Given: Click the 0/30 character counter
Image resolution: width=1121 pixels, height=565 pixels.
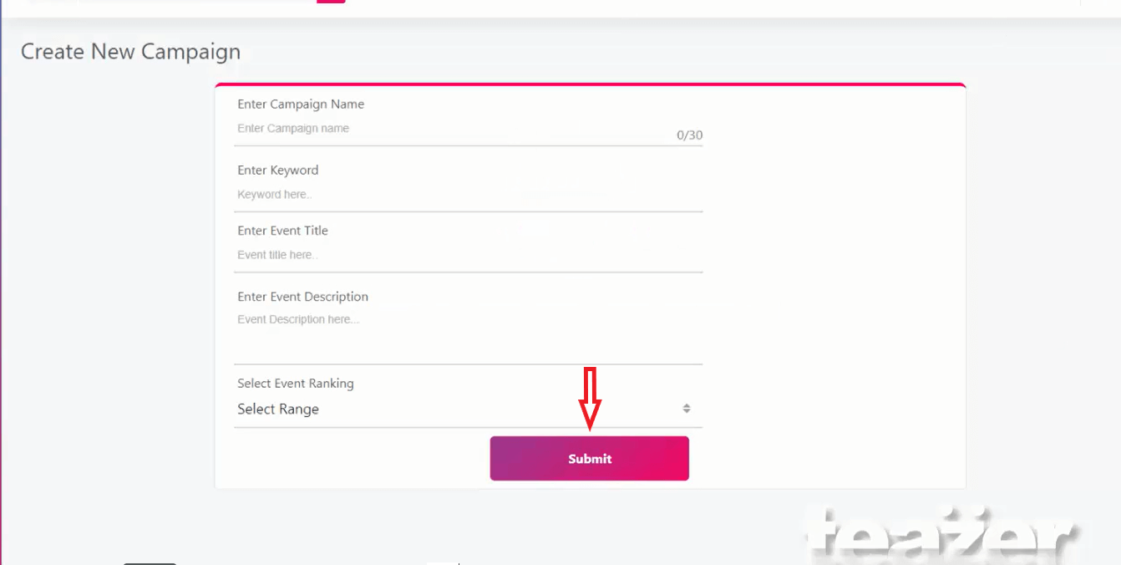Looking at the screenshot, I should (x=689, y=135).
